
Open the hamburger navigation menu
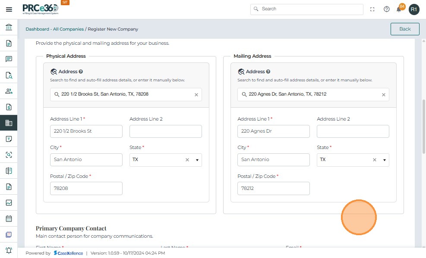click(9, 9)
